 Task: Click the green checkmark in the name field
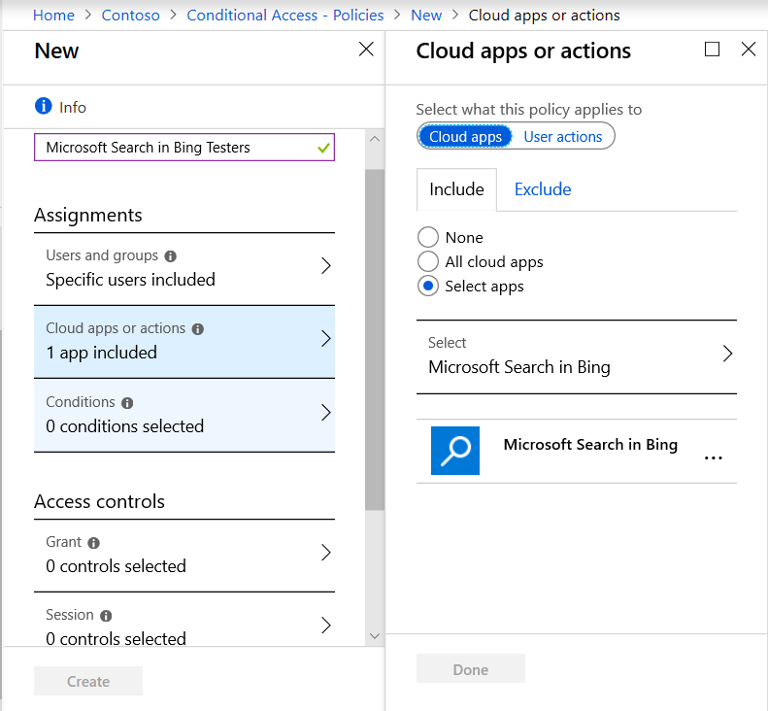(323, 148)
